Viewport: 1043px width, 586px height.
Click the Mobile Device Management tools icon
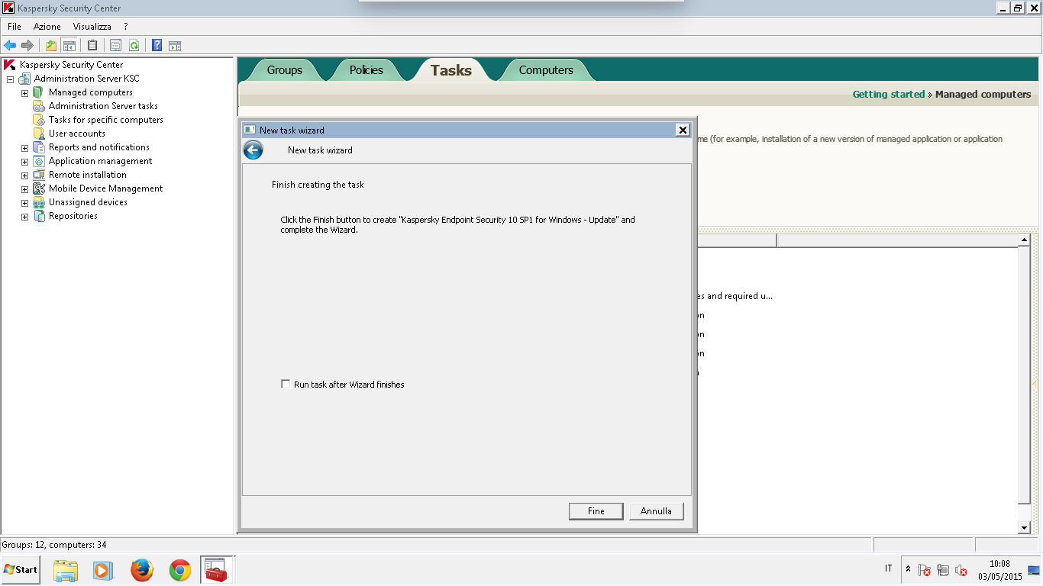coord(39,188)
